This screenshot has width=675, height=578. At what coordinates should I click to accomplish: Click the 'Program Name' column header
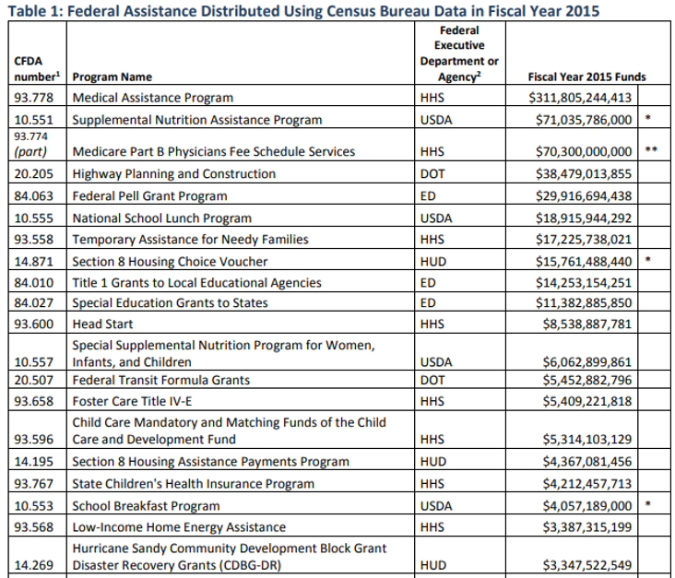click(112, 77)
